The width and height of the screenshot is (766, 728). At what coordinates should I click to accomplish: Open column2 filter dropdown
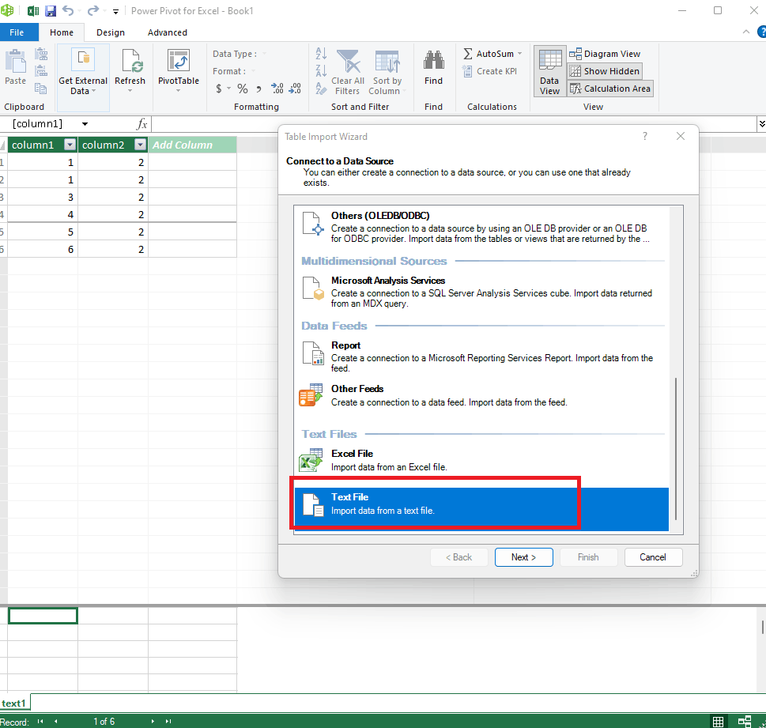point(141,145)
